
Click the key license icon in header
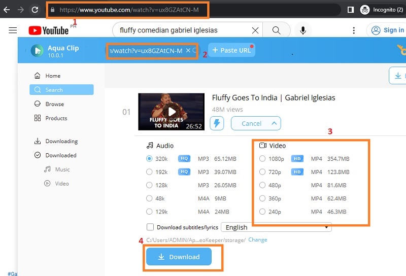[401, 50]
